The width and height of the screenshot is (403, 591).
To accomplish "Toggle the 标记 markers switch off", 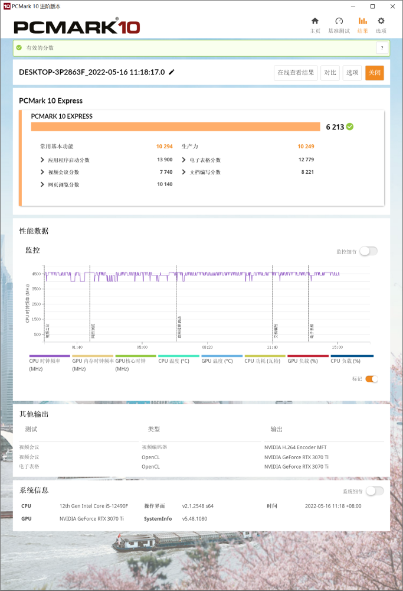I will [x=371, y=379].
